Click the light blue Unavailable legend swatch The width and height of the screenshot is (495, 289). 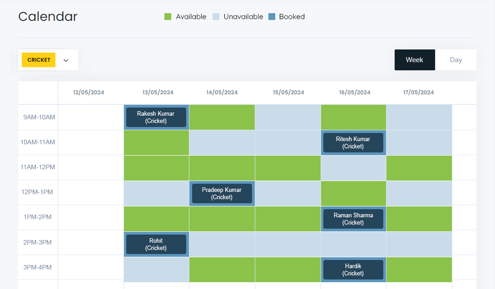216,17
